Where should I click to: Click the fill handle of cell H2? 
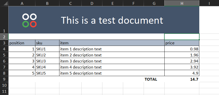click(199, 40)
